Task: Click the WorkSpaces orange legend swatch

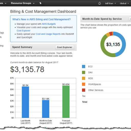Action: click(83, 84)
